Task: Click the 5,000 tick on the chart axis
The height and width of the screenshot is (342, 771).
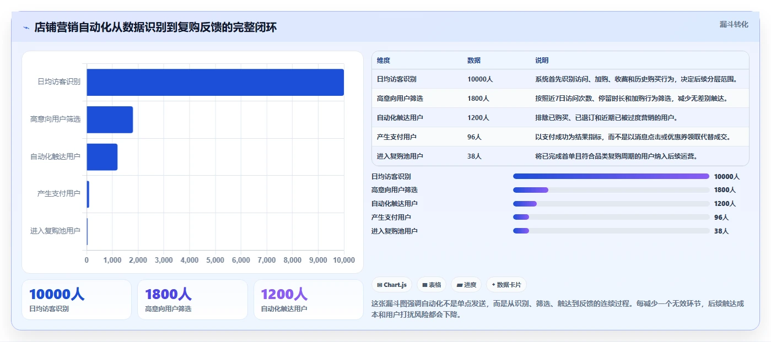Action: pos(215,260)
